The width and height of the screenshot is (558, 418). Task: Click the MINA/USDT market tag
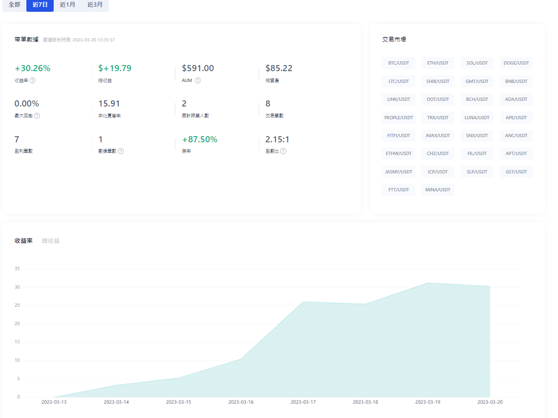tap(437, 190)
